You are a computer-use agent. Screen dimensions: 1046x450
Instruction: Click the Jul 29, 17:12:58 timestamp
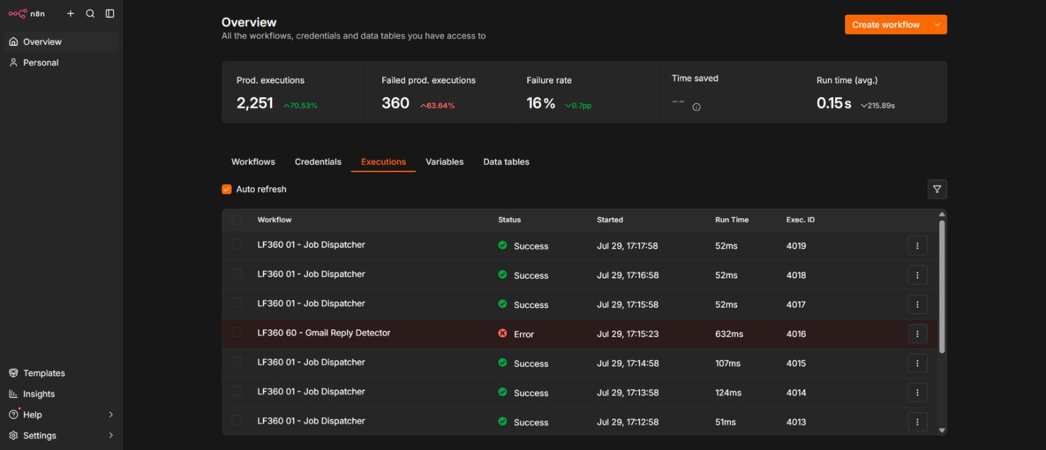[x=628, y=422]
